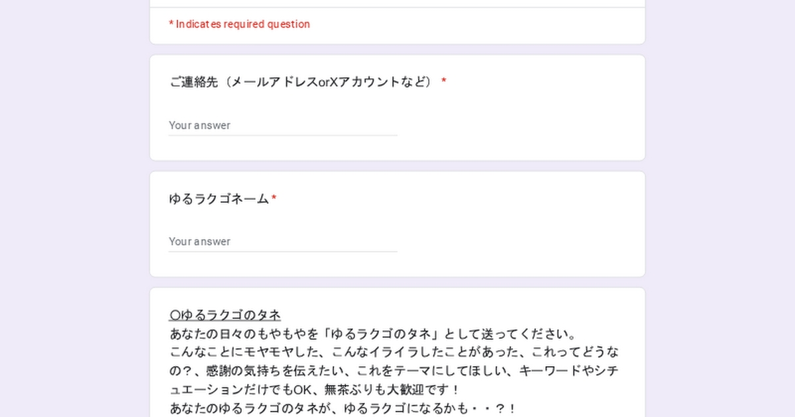This screenshot has height=417, width=795.
Task: Click the red asterisk after ゆるラクゴネーム
Action: click(274, 199)
